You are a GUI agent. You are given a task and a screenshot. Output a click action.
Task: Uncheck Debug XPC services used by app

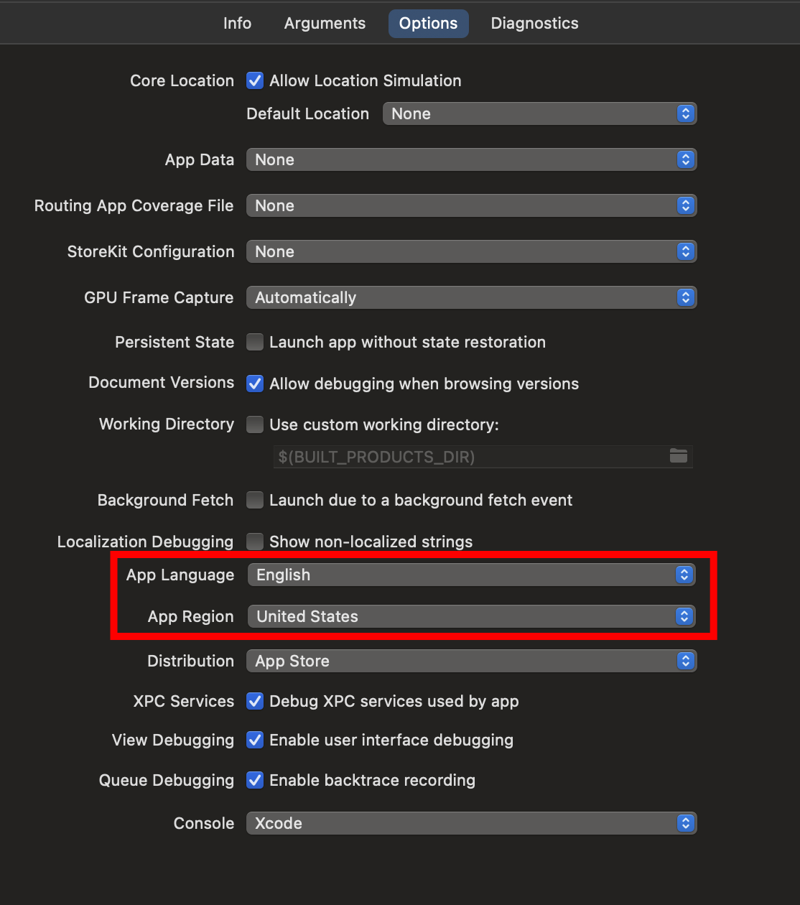[x=255, y=701]
